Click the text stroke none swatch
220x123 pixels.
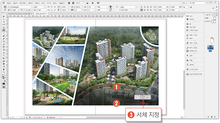click(x=111, y=10)
